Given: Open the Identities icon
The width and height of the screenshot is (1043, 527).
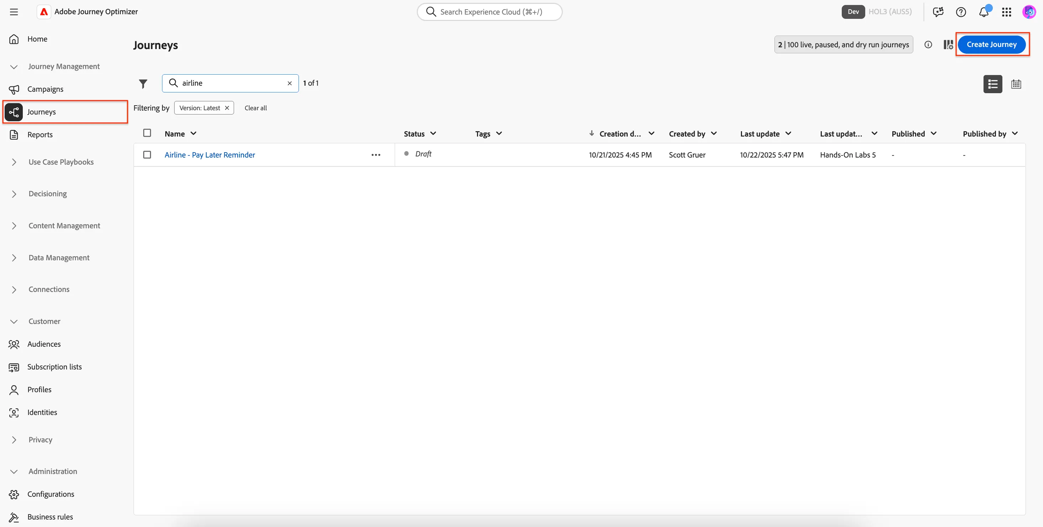Looking at the screenshot, I should coord(14,412).
